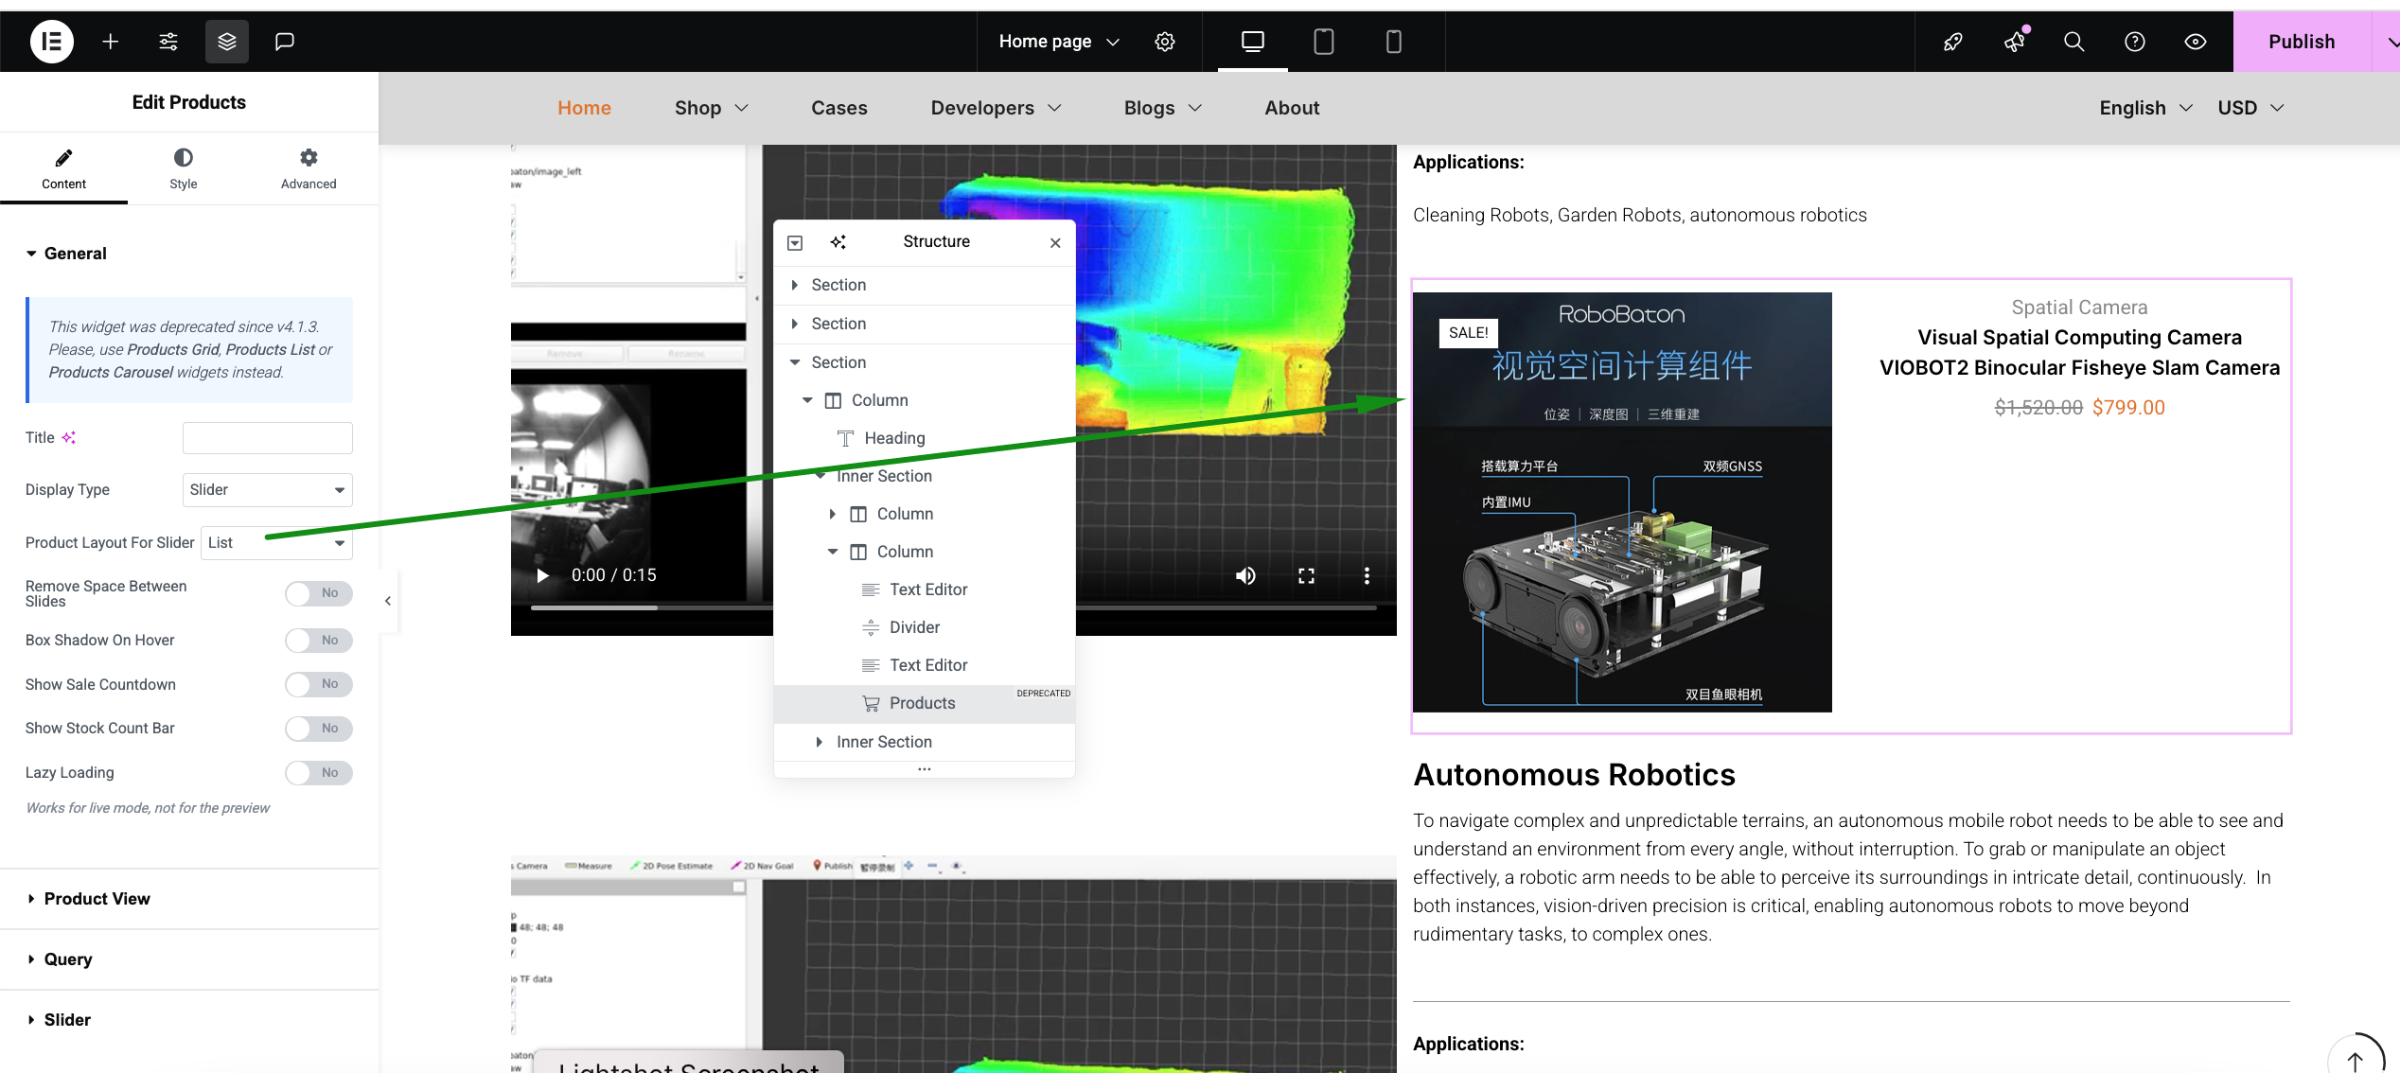The image size is (2400, 1073).
Task: Click the RoboBaton product image
Action: (x=1622, y=502)
